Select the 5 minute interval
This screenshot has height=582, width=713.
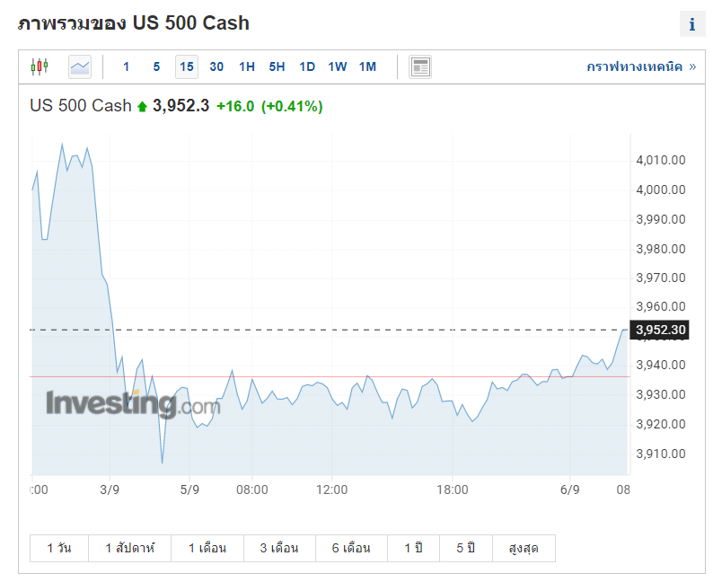point(156,66)
